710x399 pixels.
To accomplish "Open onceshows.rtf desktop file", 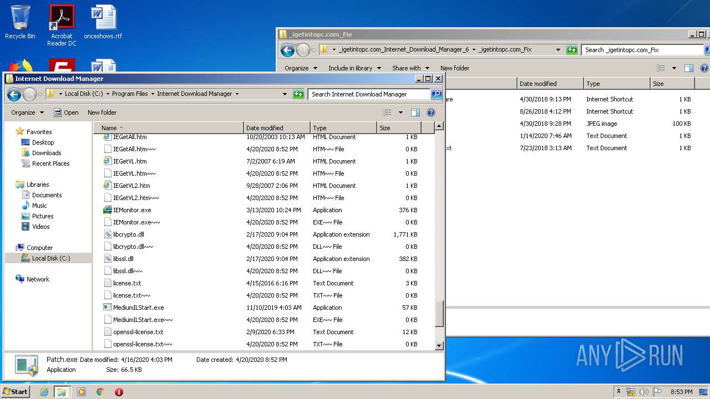I will 103,22.
